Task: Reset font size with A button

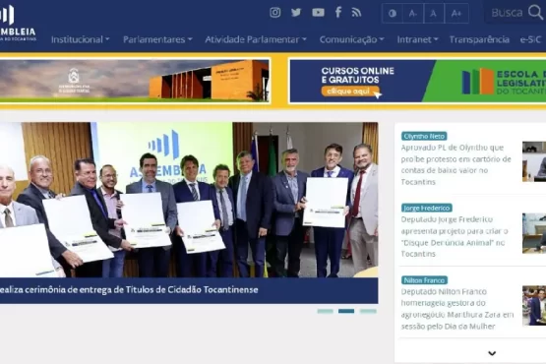Action: (434, 14)
